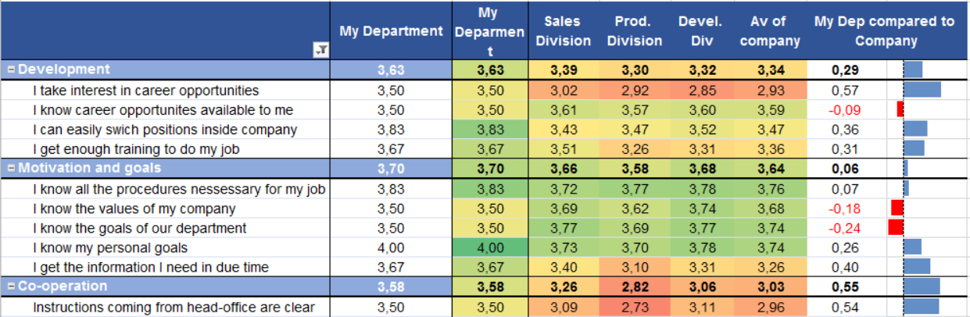The height and width of the screenshot is (317, 970).
Task: Collapse the Motivation and goals group
Action: pyautogui.click(x=11, y=168)
